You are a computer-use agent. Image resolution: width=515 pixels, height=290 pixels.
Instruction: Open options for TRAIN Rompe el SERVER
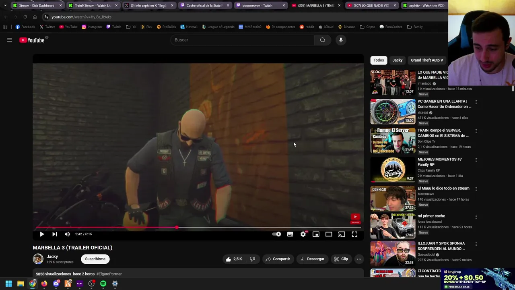[x=476, y=131]
